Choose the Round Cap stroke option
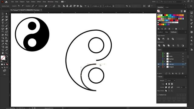Screen dimensions: 194x109 [x=169, y=84]
